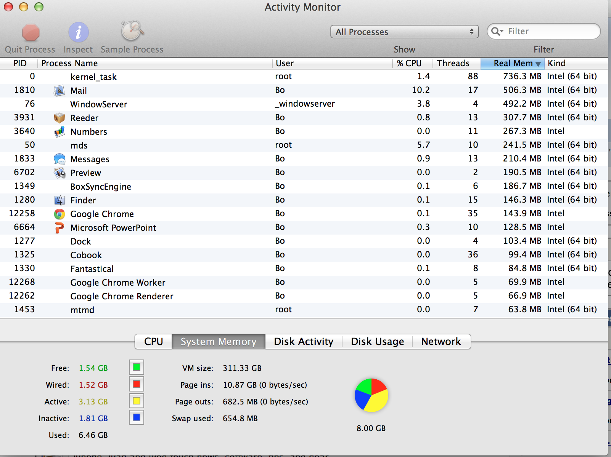611x457 pixels.
Task: Select the kernel_task process row
Action: 304,77
